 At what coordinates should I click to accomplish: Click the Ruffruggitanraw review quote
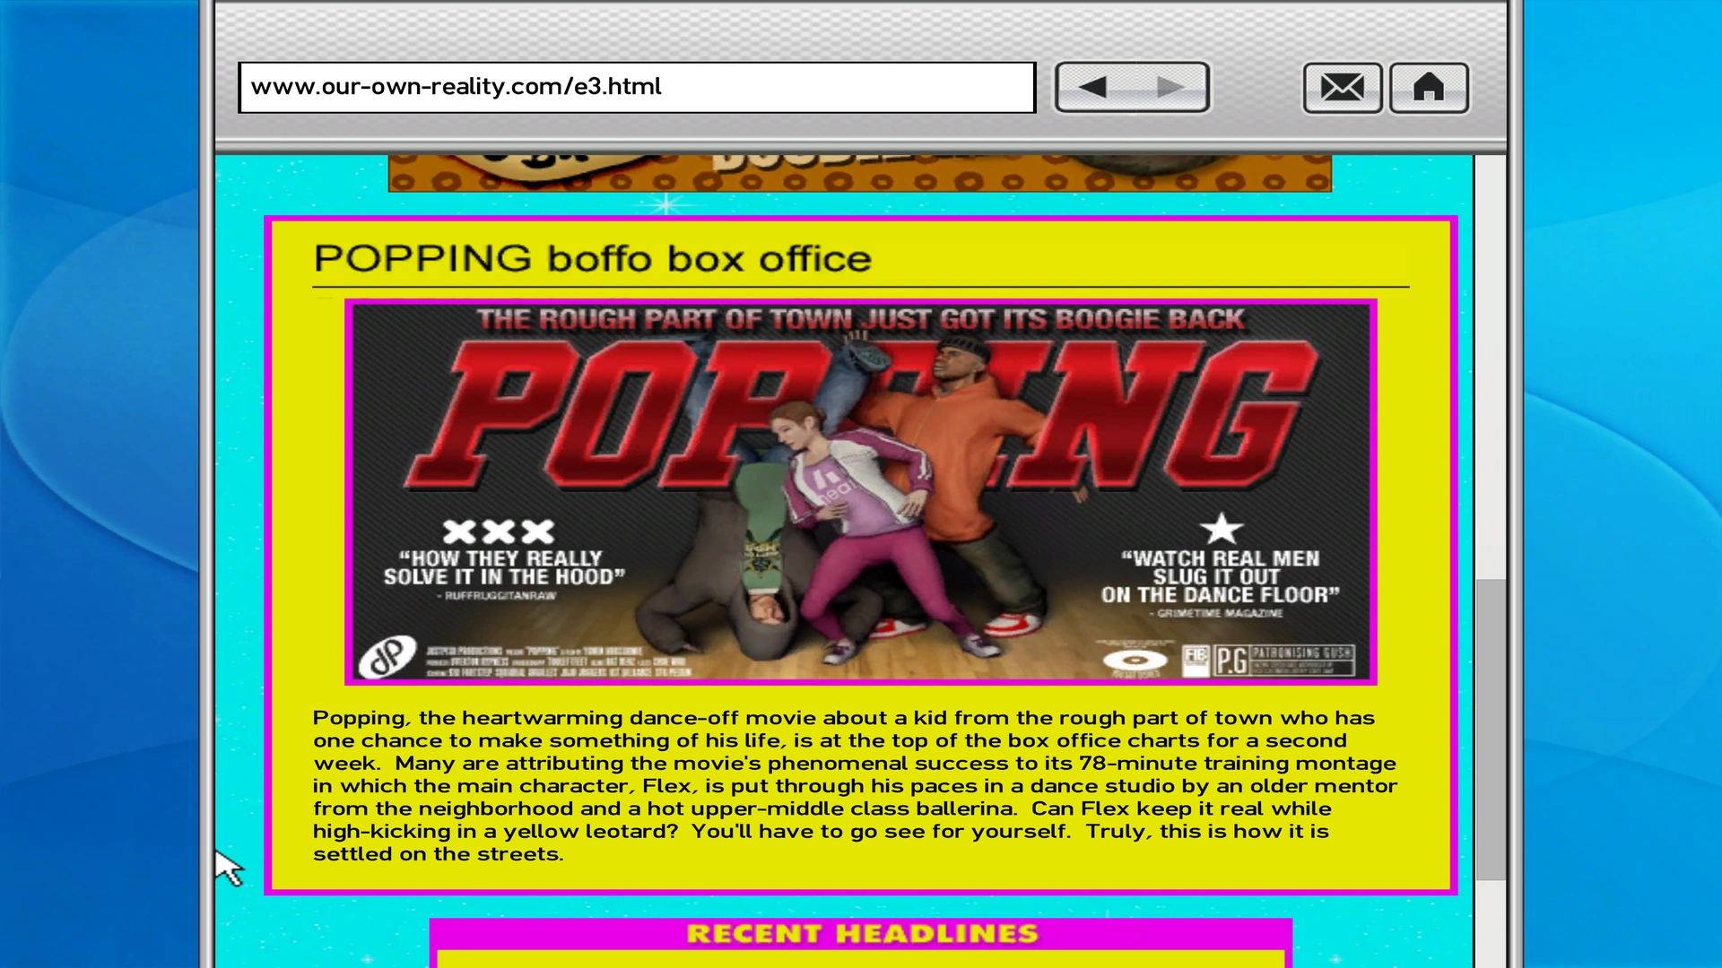coord(504,568)
